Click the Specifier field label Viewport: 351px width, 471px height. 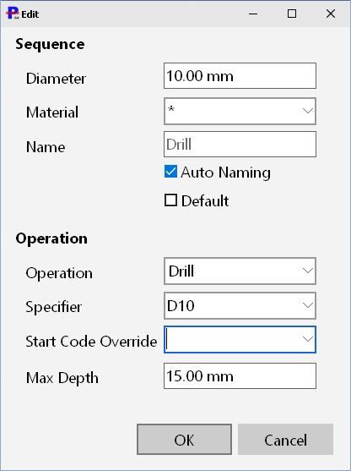(54, 307)
